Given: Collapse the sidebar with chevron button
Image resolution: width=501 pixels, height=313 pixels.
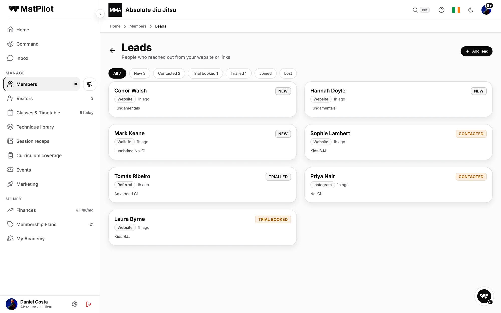Looking at the screenshot, I should tap(100, 14).
